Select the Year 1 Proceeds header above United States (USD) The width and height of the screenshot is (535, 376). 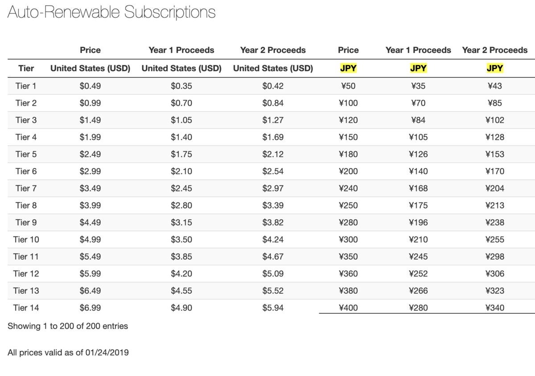(181, 50)
